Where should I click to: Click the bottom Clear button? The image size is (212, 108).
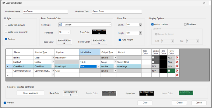tap(145, 103)
